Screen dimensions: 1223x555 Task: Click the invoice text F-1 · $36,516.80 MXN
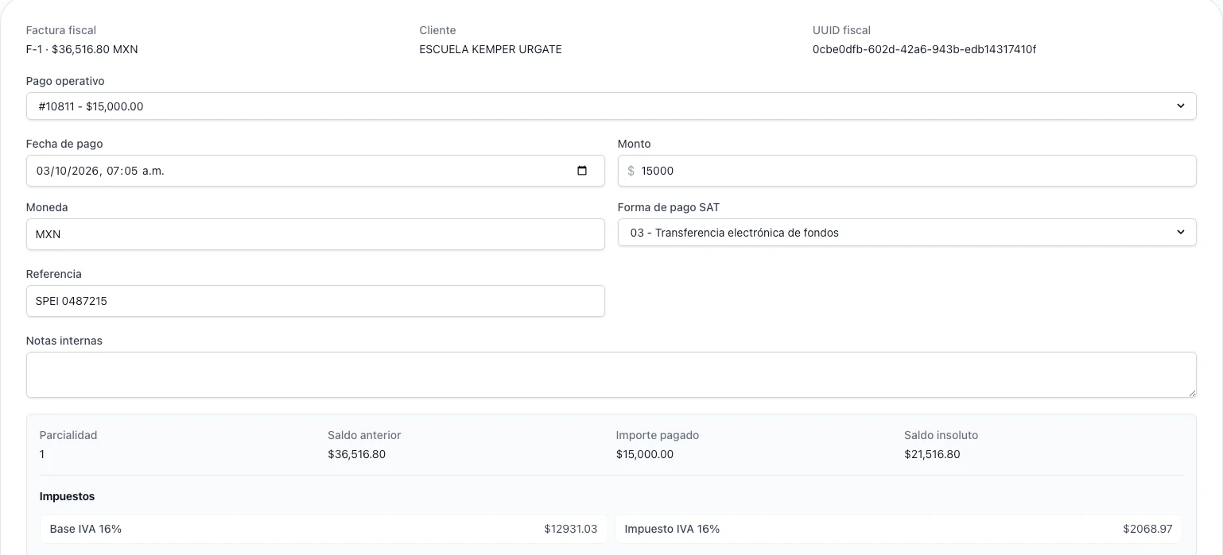point(82,49)
